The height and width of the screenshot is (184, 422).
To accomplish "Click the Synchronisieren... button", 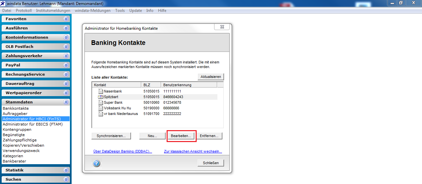I will (x=111, y=136).
